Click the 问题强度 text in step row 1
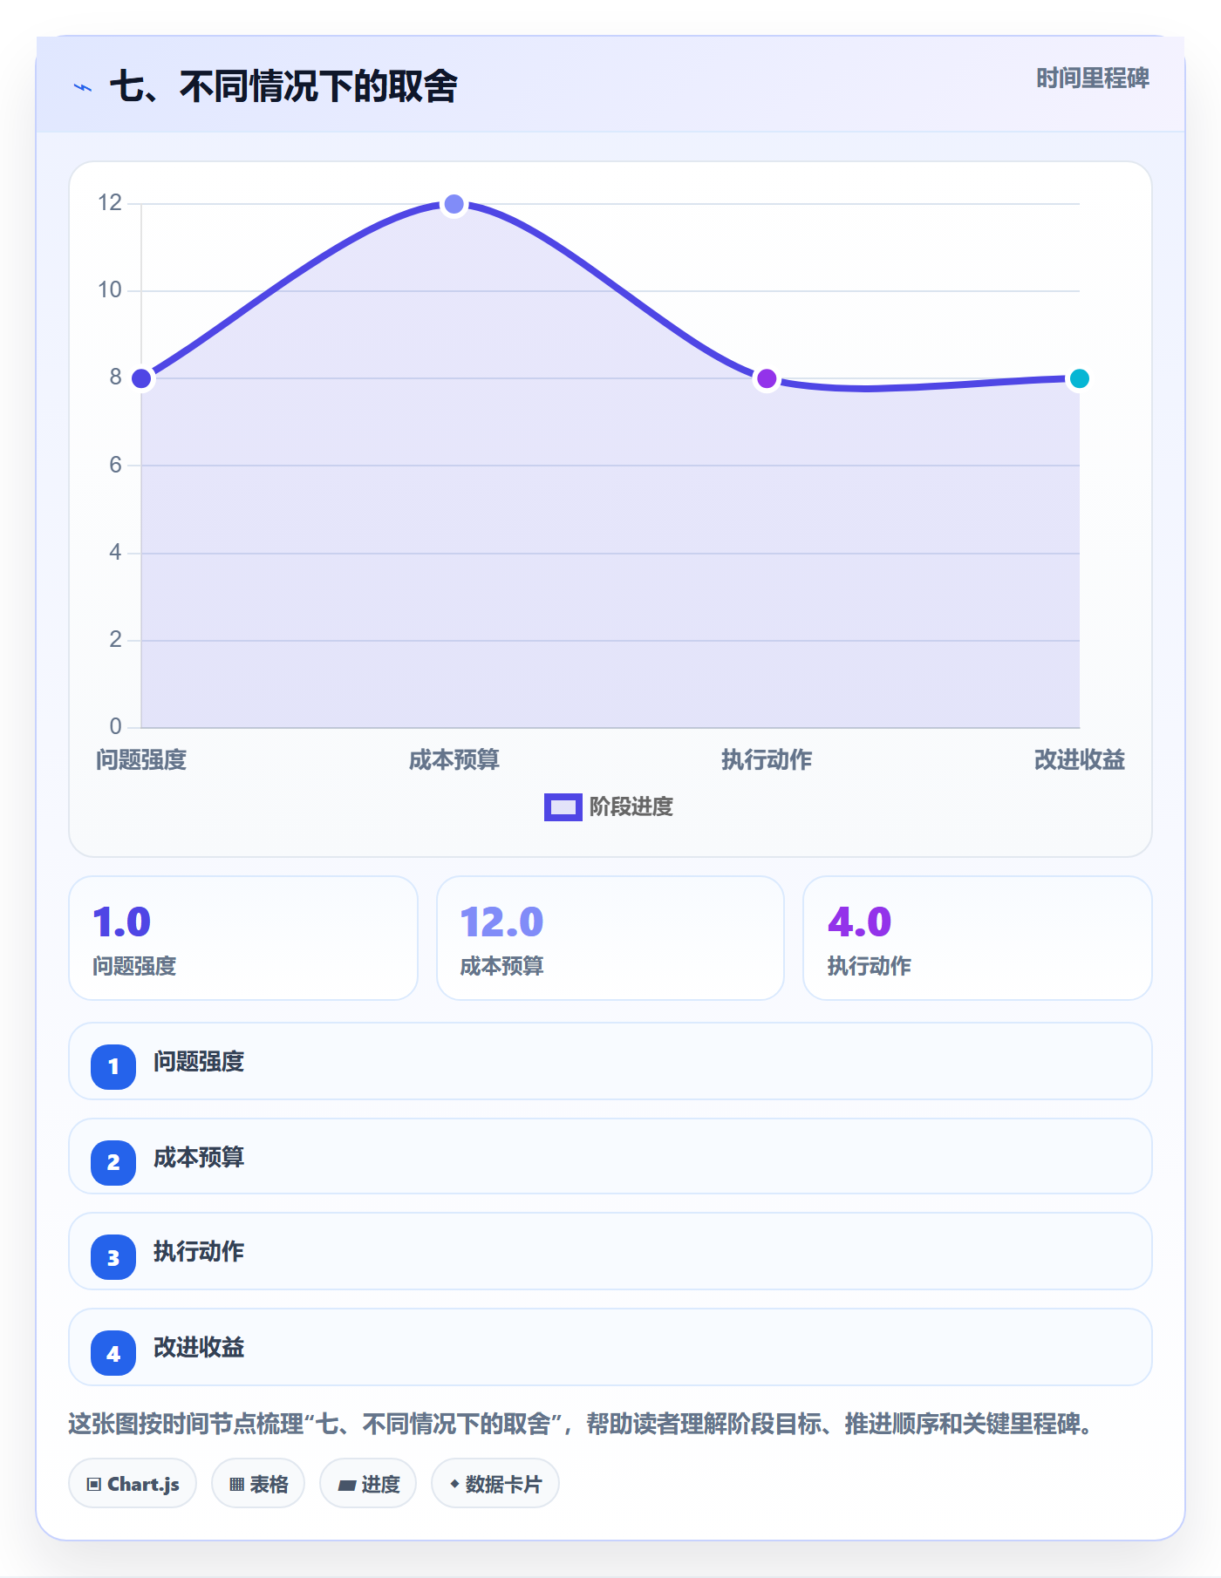The image size is (1221, 1578). tap(199, 1062)
